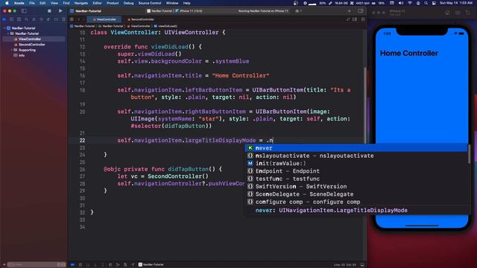The image size is (477, 268).
Task: Click the Stop button in Xcode toolbar
Action: point(49,10)
